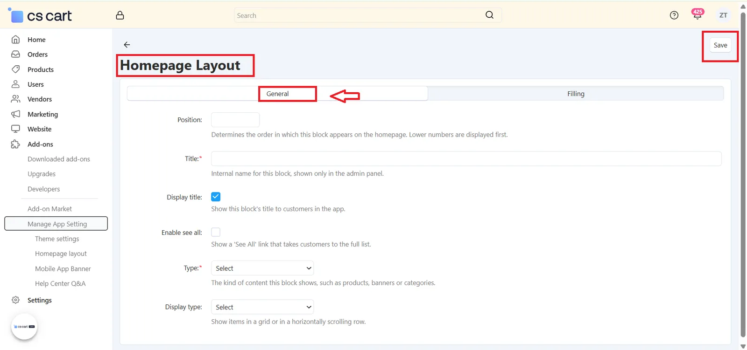Click the Settings gear icon

pyautogui.click(x=15, y=300)
